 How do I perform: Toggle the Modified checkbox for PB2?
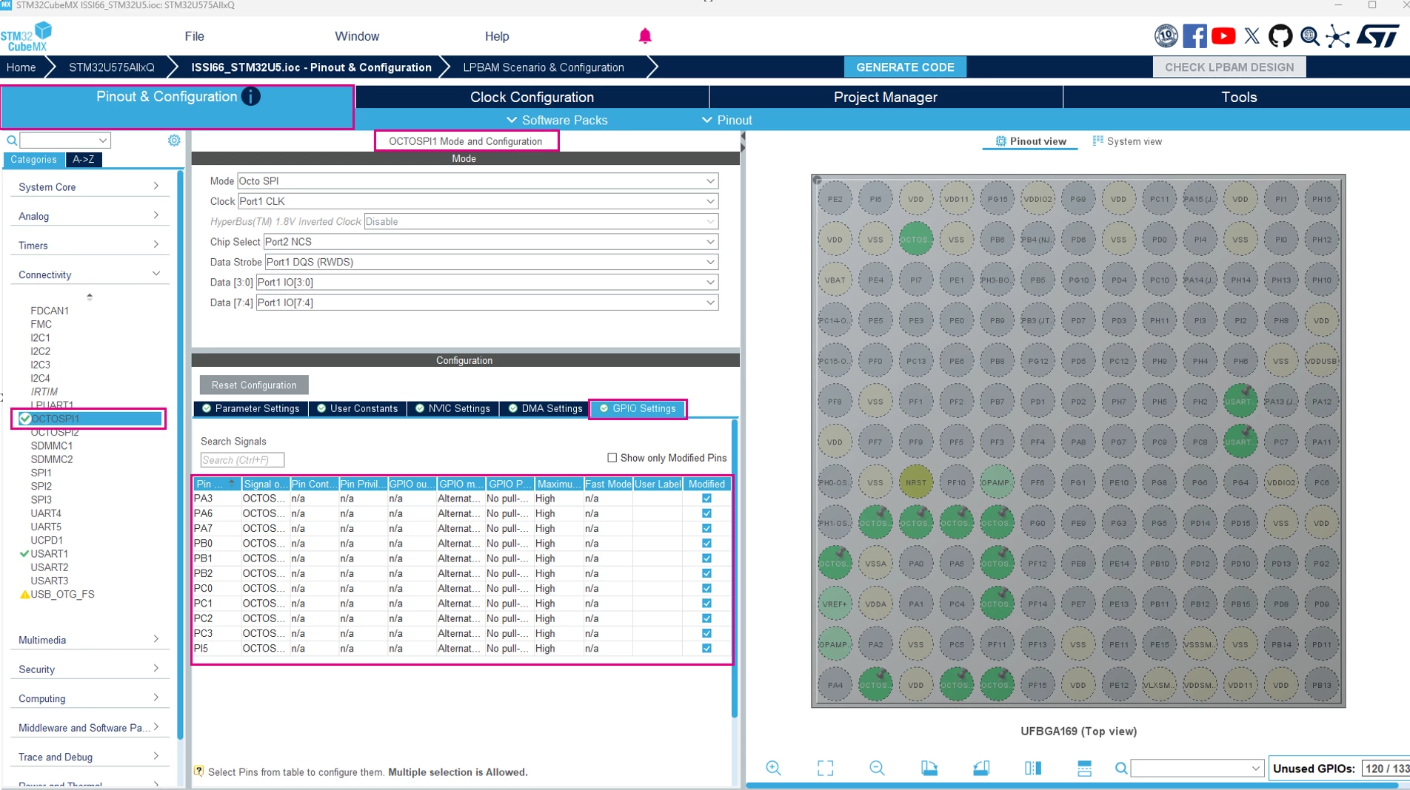706,573
